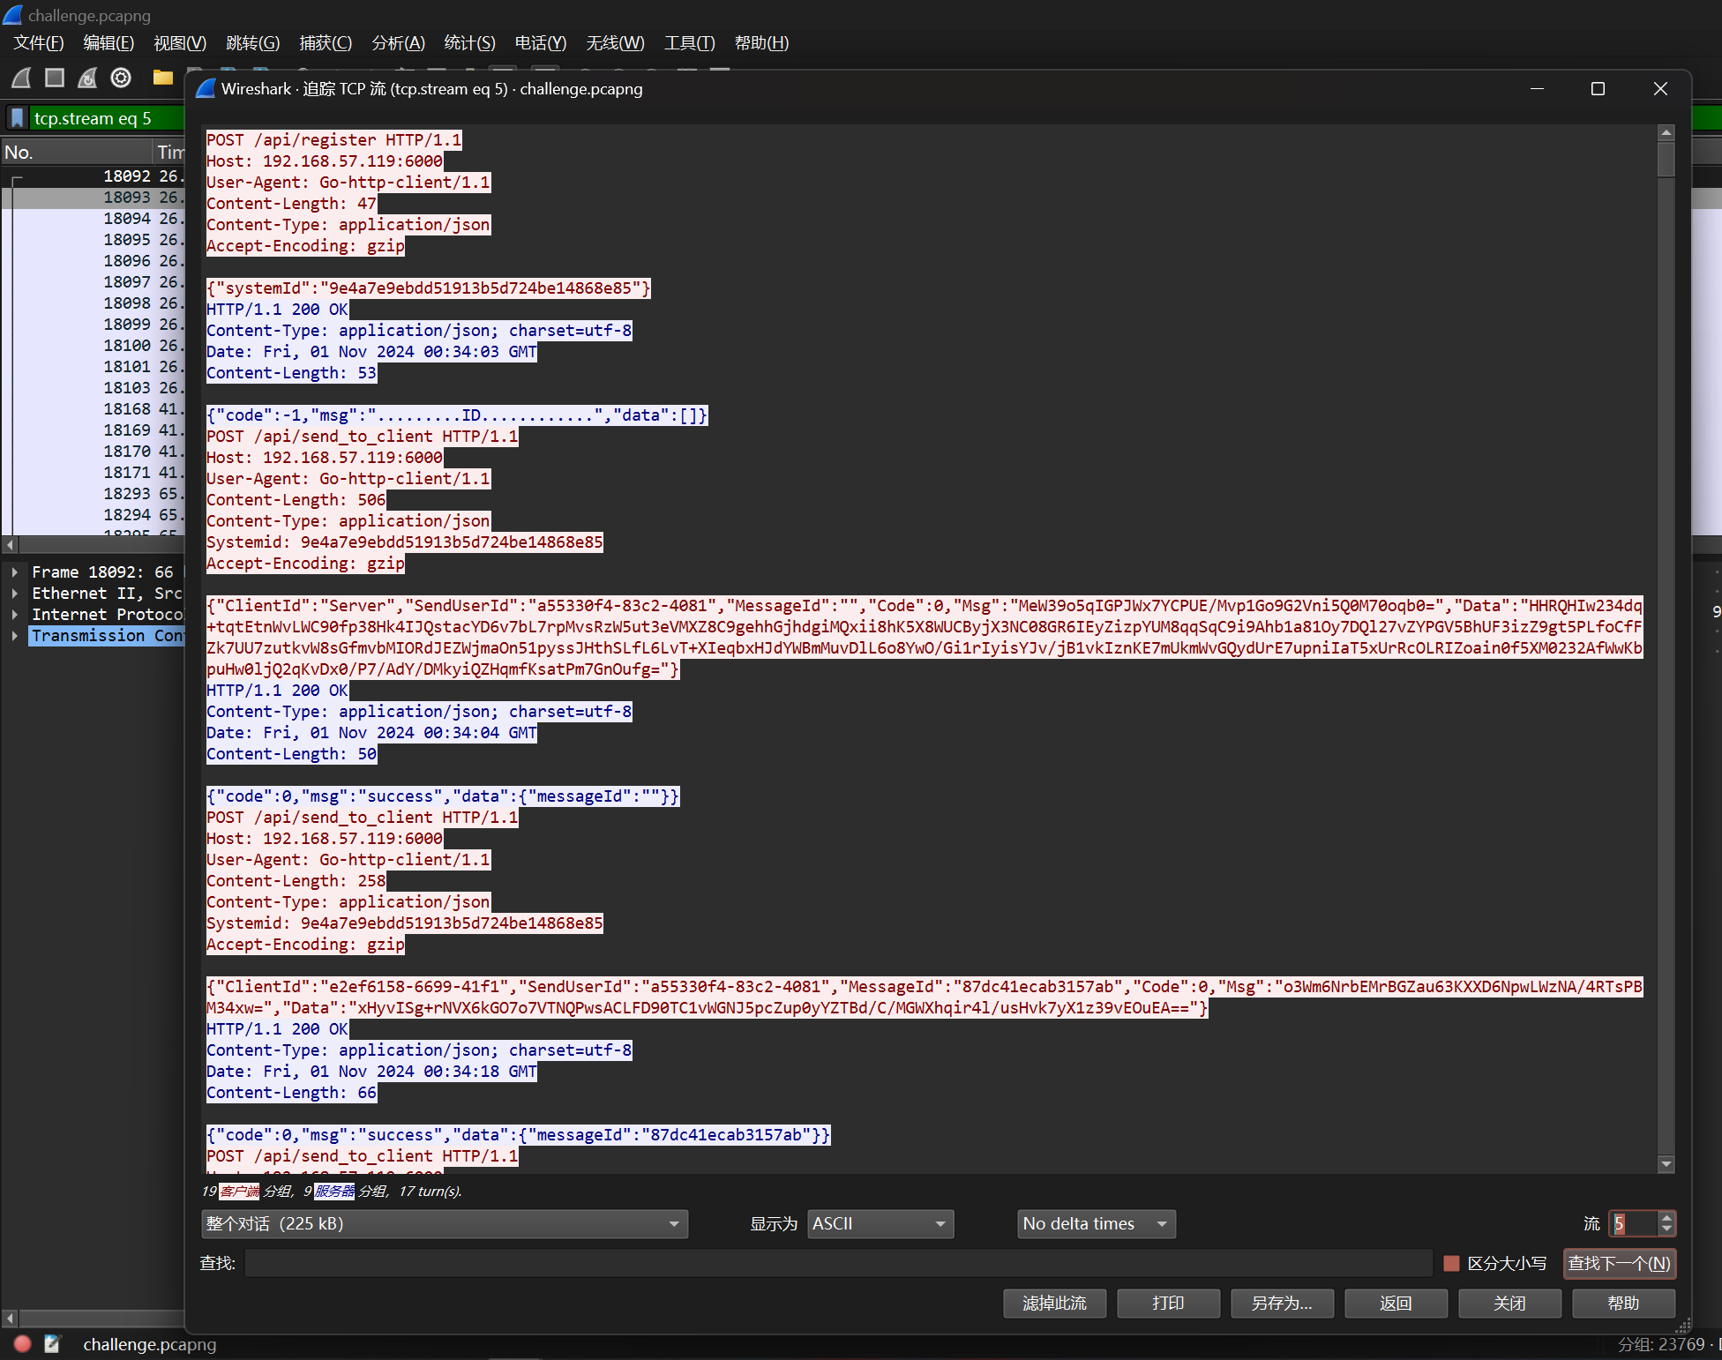Click the Wireshark fin icon in dialog title
1722x1360 pixels.
206,89
